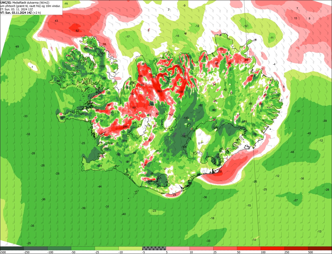Click the 'VT: Sun. 03.11.2024 14Z (+2 h)' line
Screen dimensions: 332x254
coord(20,12)
